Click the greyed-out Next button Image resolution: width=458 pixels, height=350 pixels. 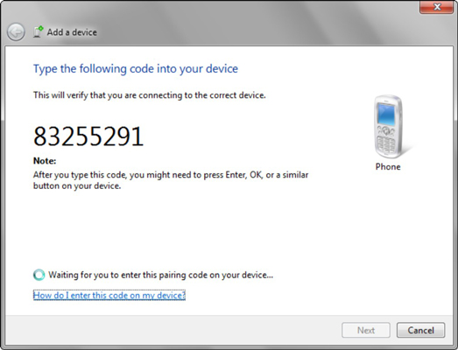pos(366,330)
